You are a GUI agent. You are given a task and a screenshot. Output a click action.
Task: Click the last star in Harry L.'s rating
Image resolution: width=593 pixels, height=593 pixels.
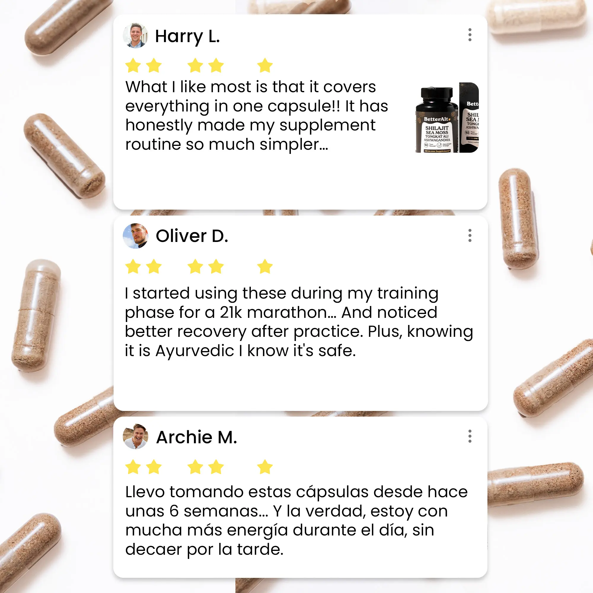point(265,65)
